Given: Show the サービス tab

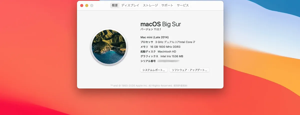Looking at the screenshot, I should tap(183, 5).
